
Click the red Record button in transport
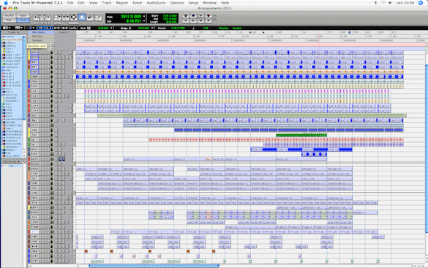coord(209,16)
